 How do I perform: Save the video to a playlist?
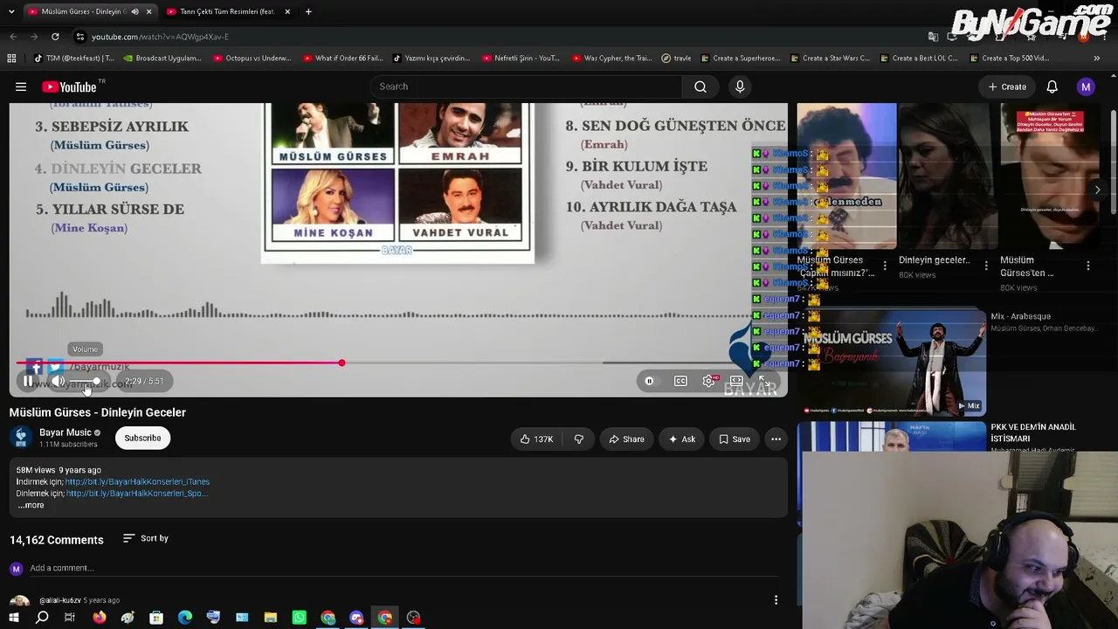(x=735, y=439)
